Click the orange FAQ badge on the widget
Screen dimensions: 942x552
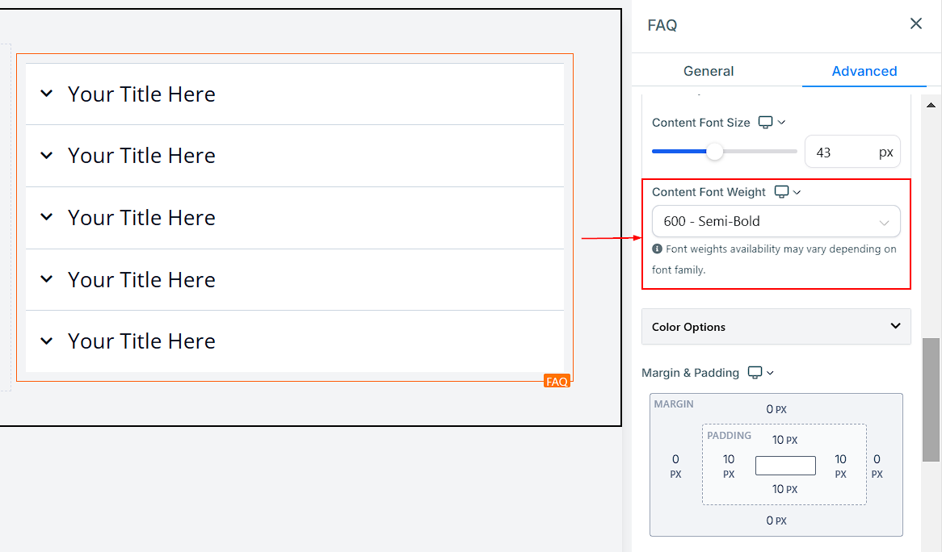[557, 381]
